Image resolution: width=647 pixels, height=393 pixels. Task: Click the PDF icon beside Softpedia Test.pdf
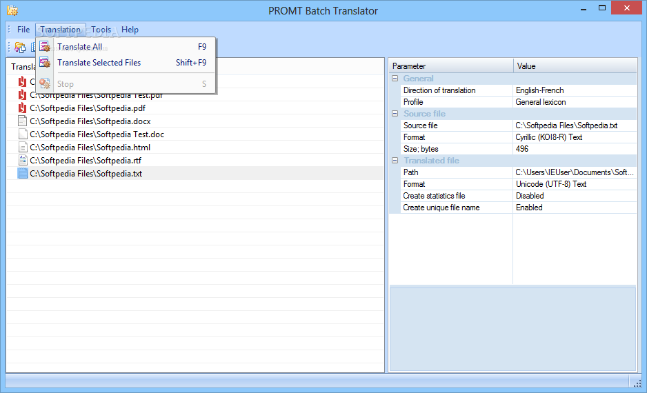tap(22, 95)
